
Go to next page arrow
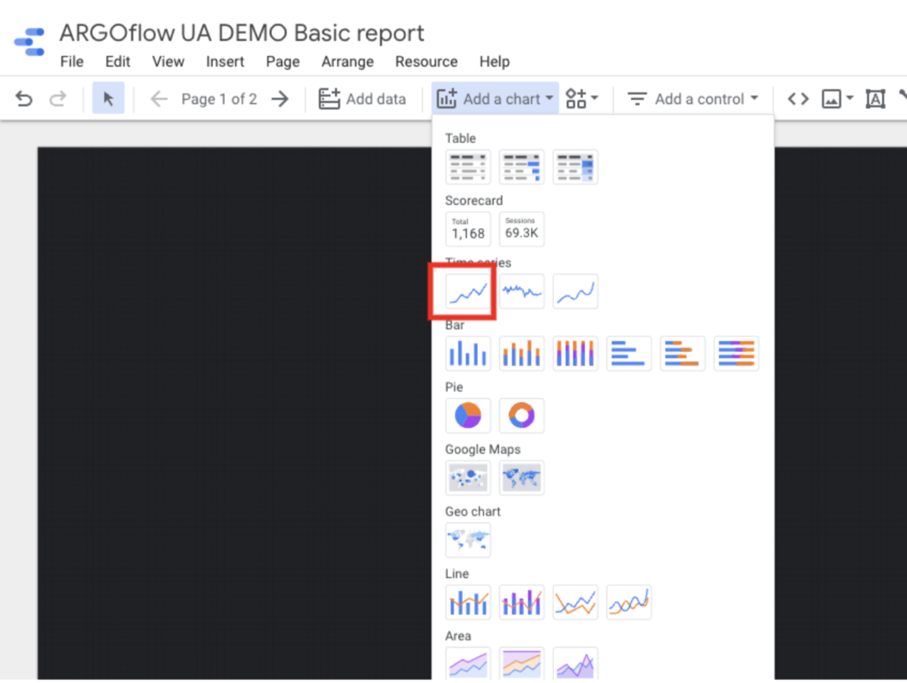tap(280, 98)
